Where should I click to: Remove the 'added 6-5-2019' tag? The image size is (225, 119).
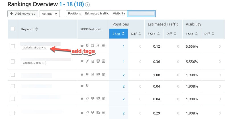(43, 63)
